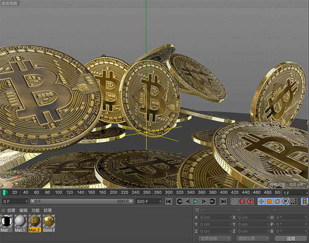
Task: Click the rotation P field
Action: pyautogui.click(x=291, y=224)
